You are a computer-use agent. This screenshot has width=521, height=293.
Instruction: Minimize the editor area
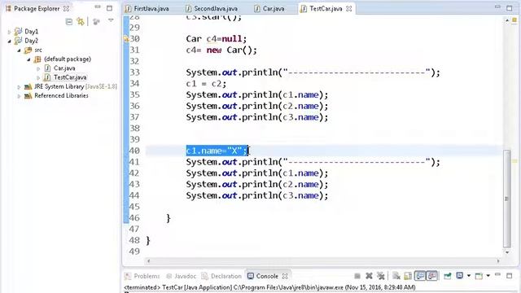click(497, 7)
